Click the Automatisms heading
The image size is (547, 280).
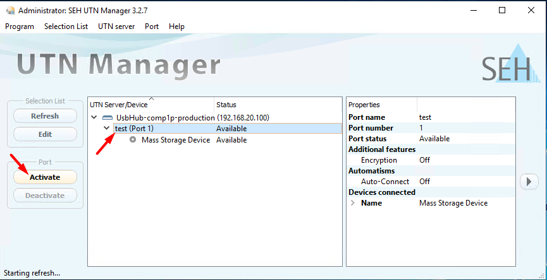point(372,171)
